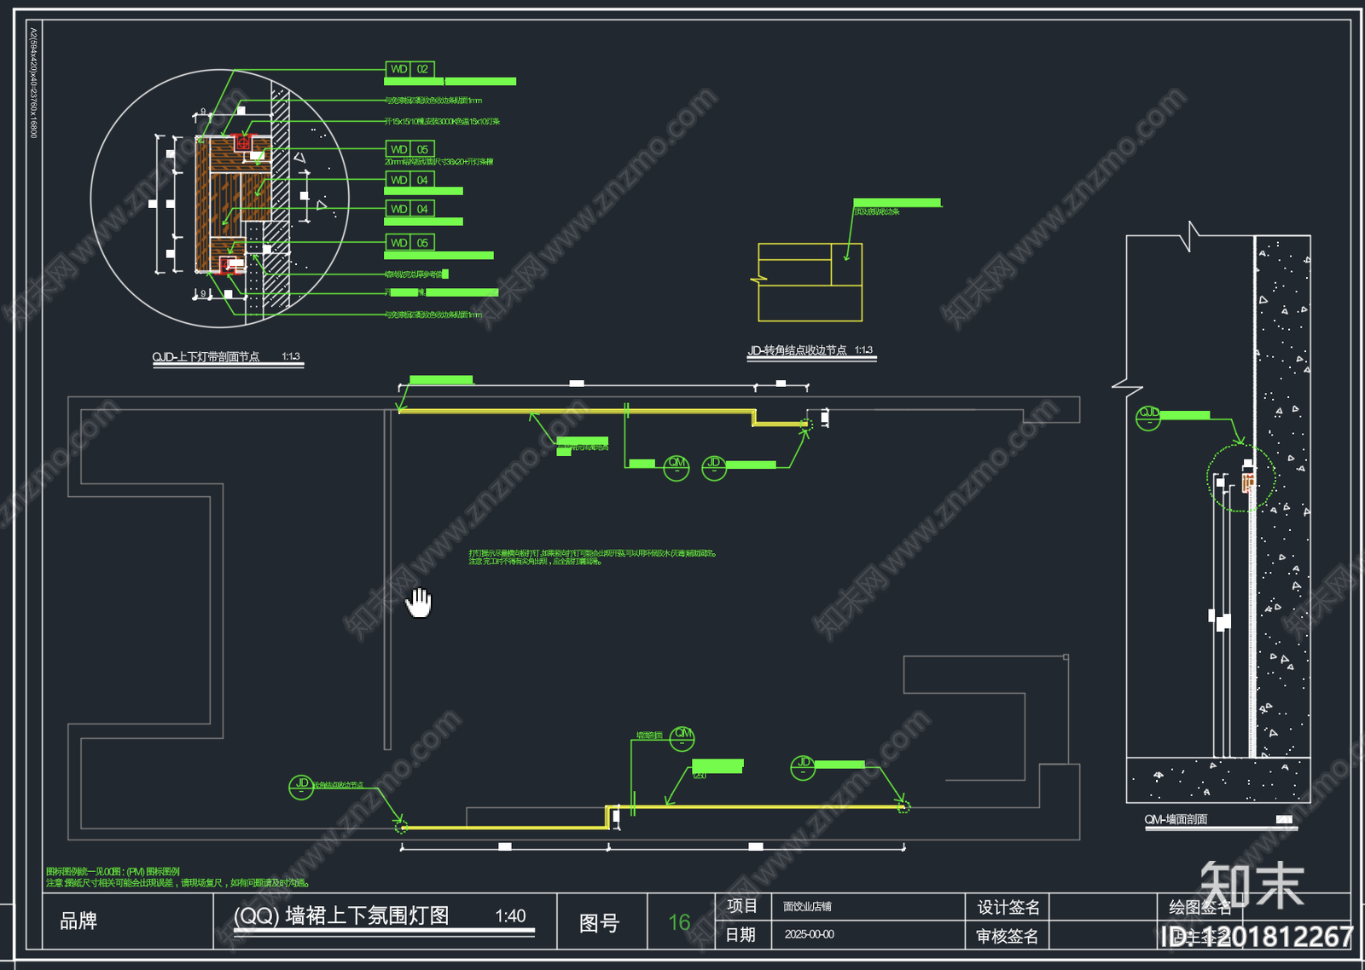Viewport: 1365px width, 970px height.
Task: Click the "20mm" batten size note under WD 05
Action: click(439, 162)
